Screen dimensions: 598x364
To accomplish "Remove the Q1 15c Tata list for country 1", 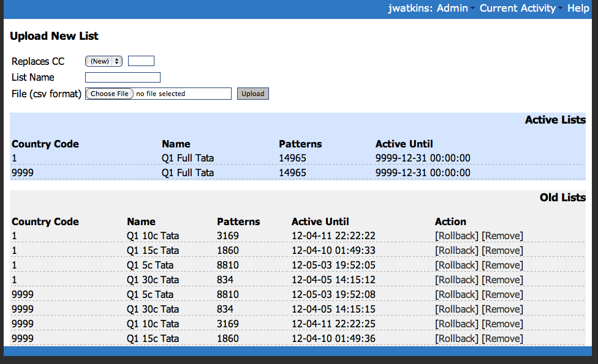I will click(x=502, y=251).
